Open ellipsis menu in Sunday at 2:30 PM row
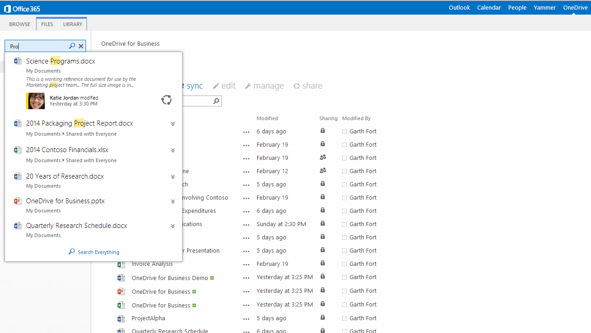This screenshot has width=591, height=333. 247,225
